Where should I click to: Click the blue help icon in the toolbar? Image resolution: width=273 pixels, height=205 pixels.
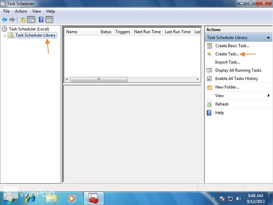point(41,20)
